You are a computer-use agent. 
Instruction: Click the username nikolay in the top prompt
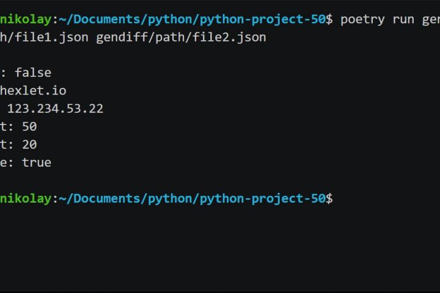(26, 19)
